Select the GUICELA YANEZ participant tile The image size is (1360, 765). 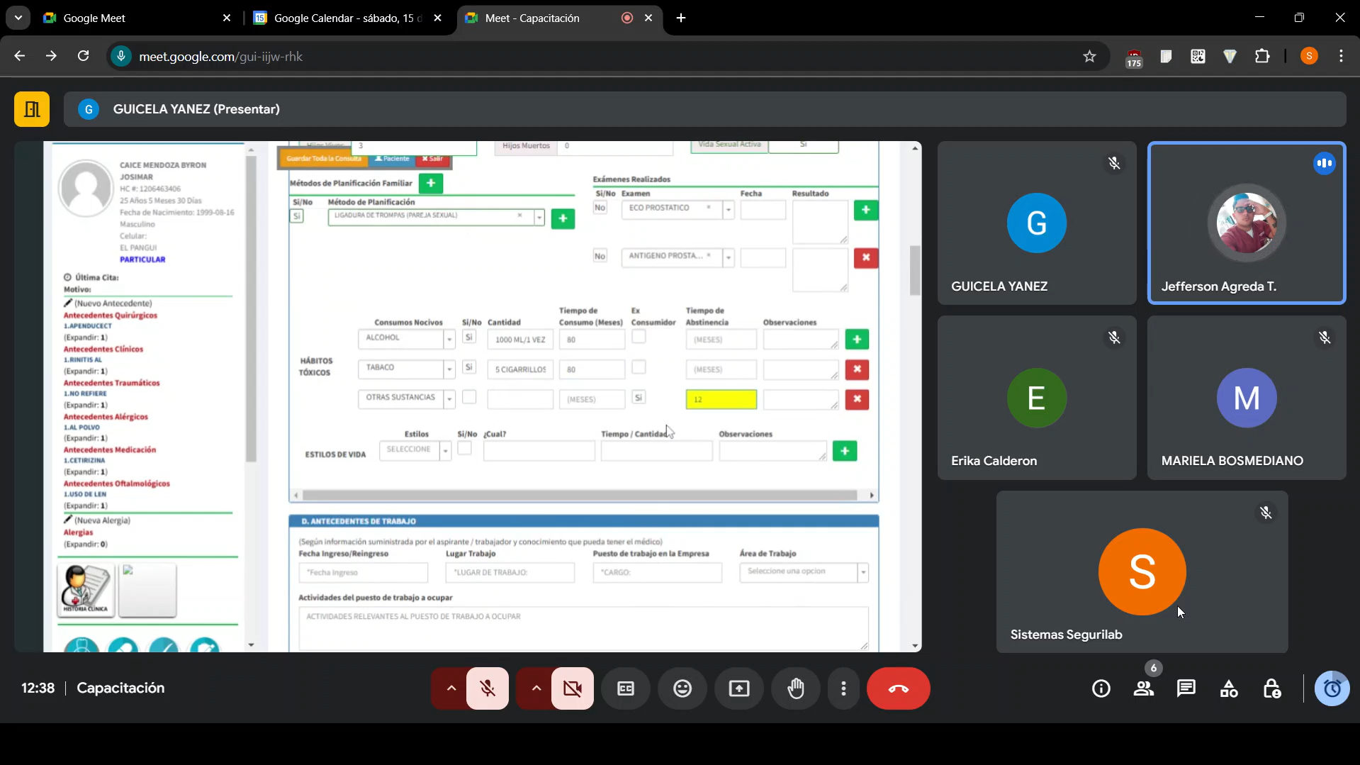click(x=1037, y=223)
